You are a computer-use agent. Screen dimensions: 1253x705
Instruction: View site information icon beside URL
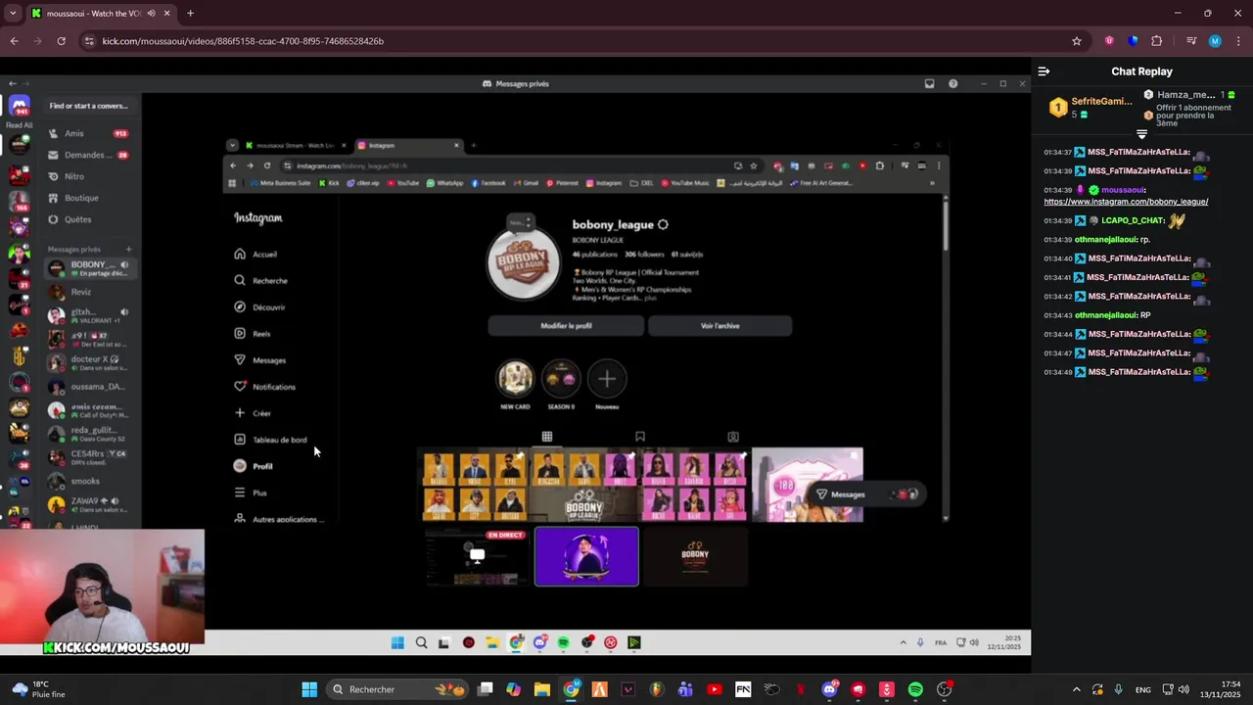pos(89,41)
